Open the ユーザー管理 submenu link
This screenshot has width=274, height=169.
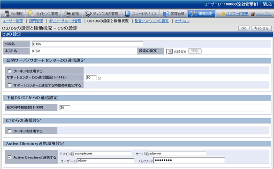(13, 21)
